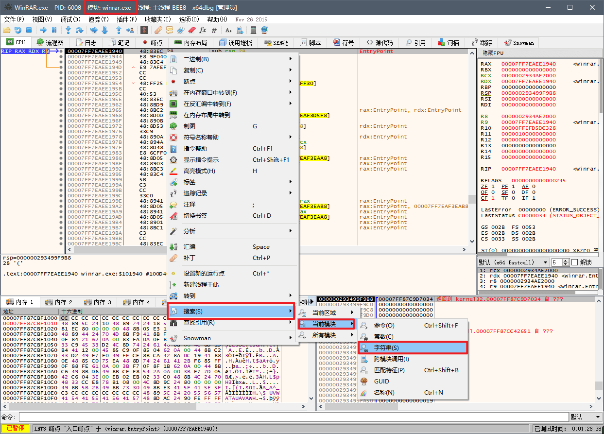Click the execute till return icon
604x434 pixels.
click(x=119, y=30)
